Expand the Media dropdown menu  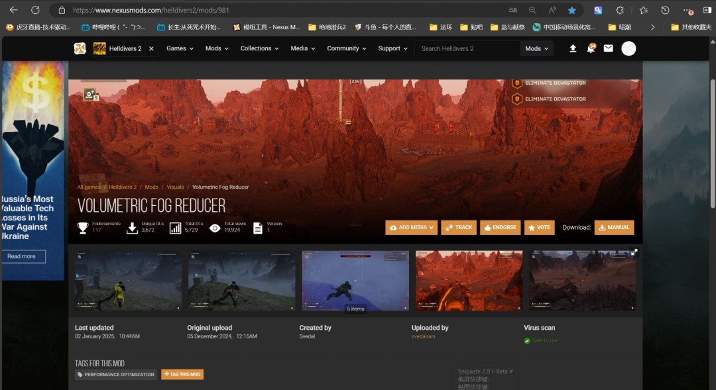(303, 48)
